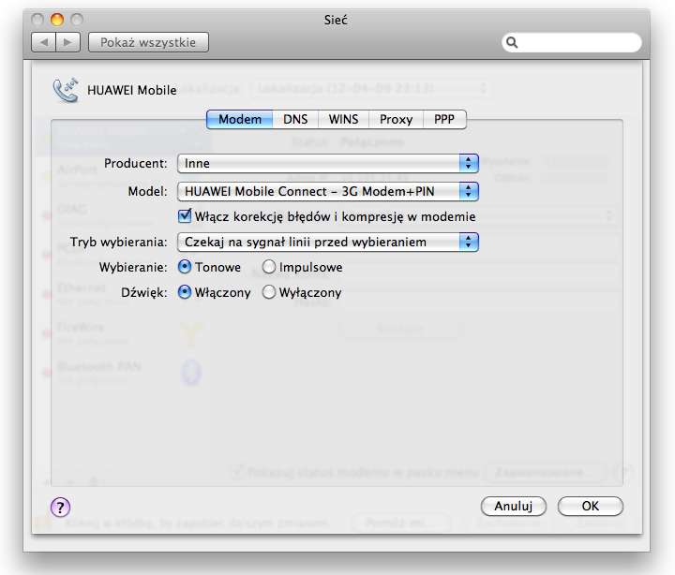The width and height of the screenshot is (675, 575).
Task: Click the back arrow navigation button
Action: [x=43, y=42]
